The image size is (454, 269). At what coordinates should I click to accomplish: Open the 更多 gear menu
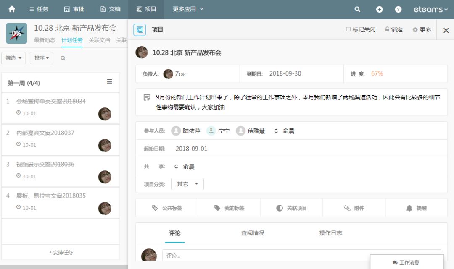[422, 30]
